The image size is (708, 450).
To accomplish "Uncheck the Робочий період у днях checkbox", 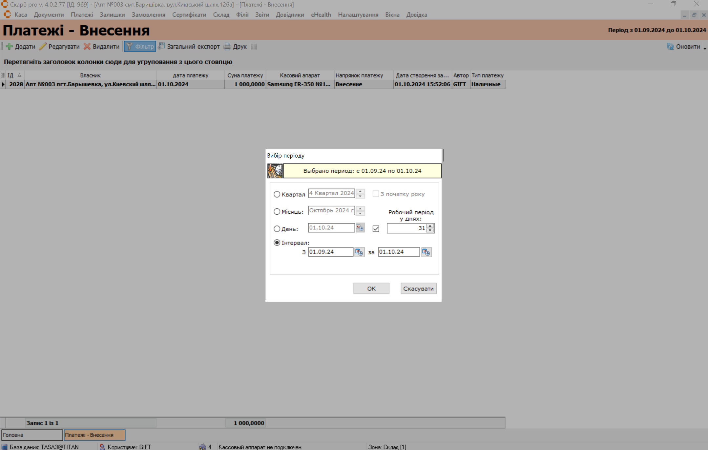I will [x=376, y=229].
